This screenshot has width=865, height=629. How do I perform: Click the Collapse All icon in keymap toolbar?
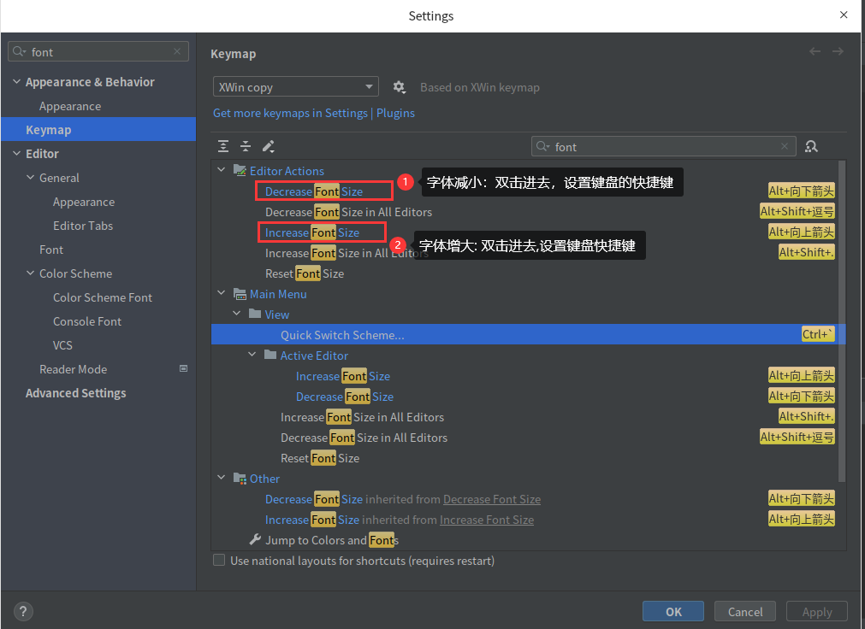point(246,146)
